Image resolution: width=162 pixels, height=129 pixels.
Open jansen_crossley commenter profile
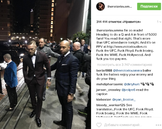click(x=108, y=90)
